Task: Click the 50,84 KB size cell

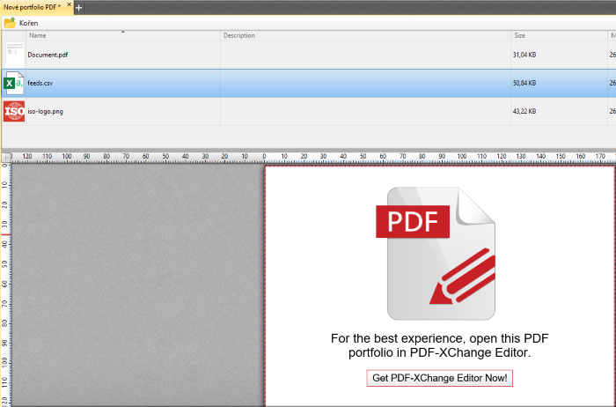Action: (524, 83)
